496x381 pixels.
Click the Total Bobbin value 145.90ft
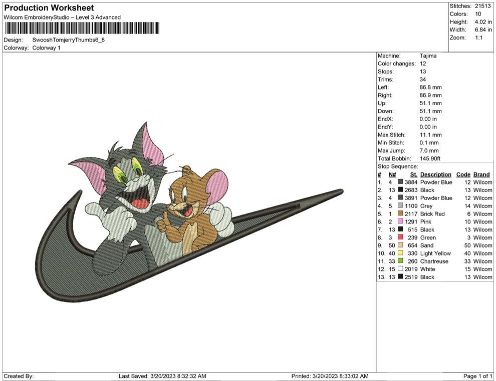(x=430, y=158)
